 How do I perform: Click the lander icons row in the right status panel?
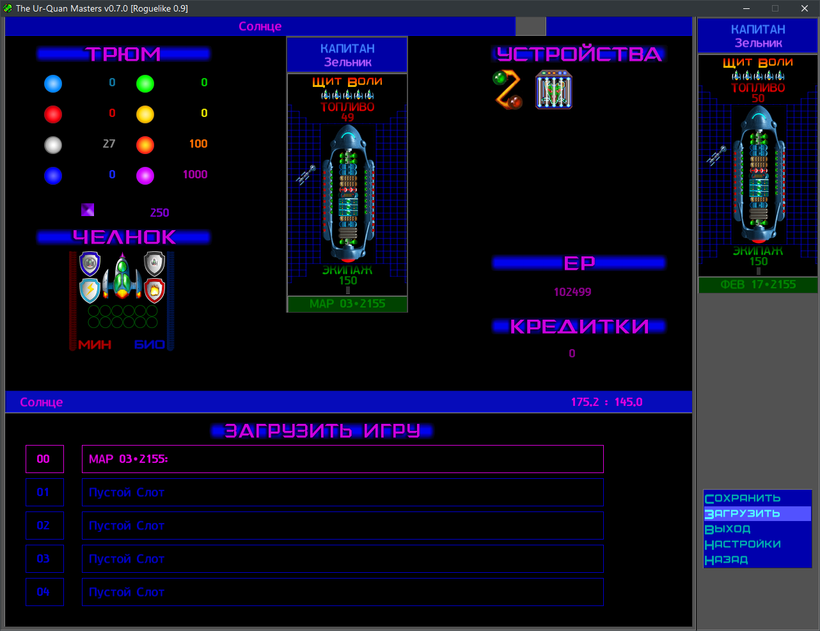tap(758, 75)
